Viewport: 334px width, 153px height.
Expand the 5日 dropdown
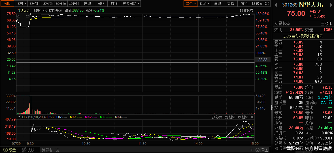(22, 4)
